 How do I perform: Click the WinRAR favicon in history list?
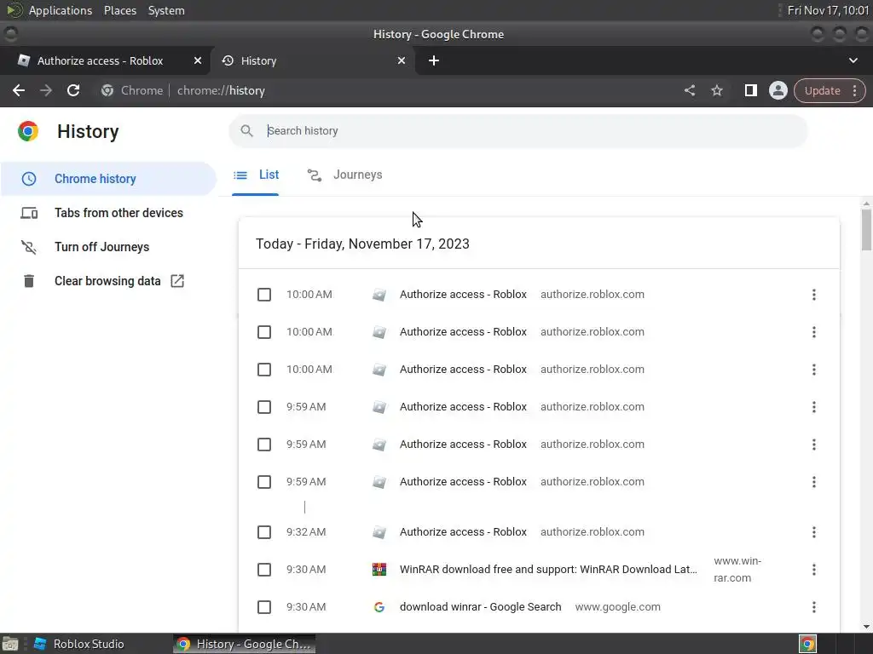[379, 570]
